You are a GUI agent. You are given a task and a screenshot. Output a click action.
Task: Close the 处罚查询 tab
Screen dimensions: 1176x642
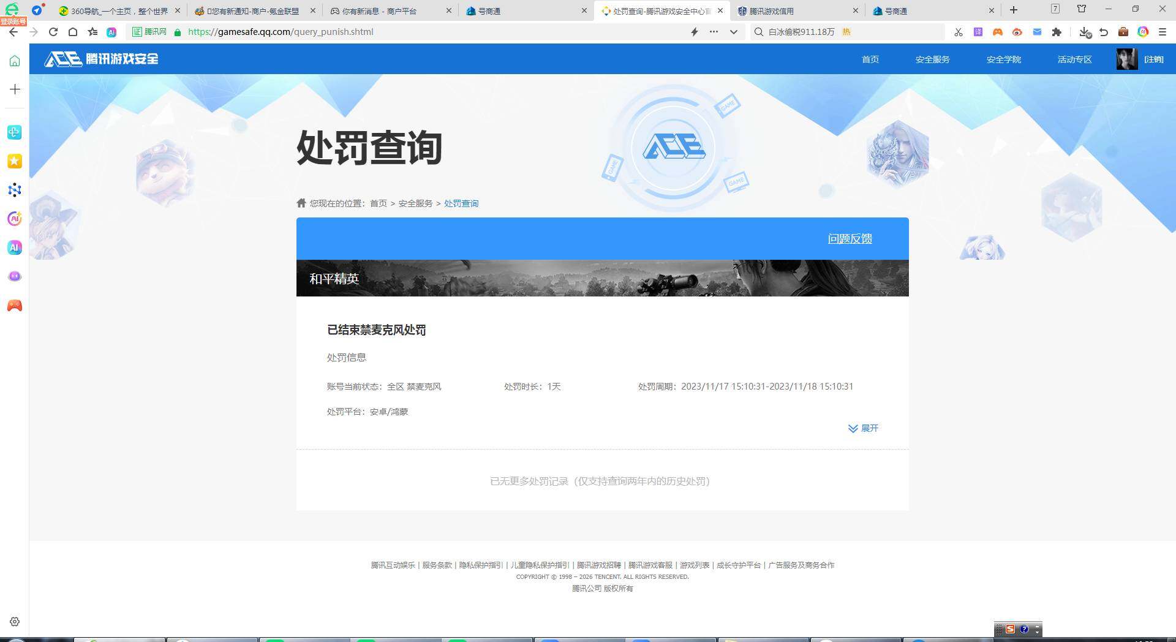(720, 11)
